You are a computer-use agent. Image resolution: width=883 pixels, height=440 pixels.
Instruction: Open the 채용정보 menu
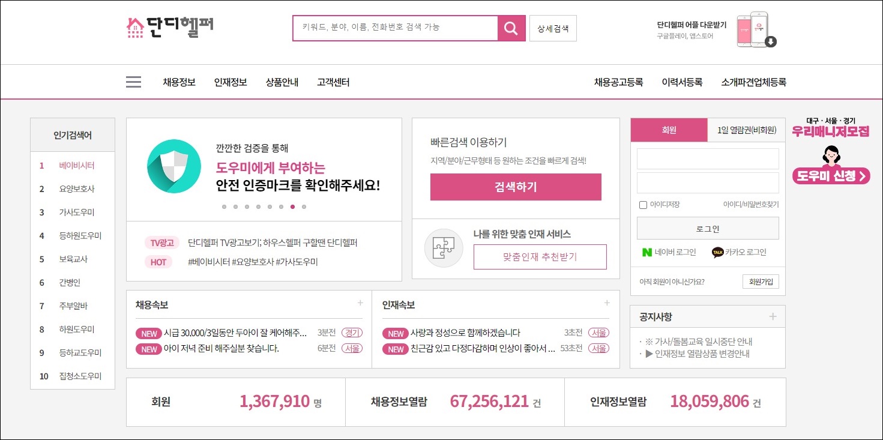[179, 82]
